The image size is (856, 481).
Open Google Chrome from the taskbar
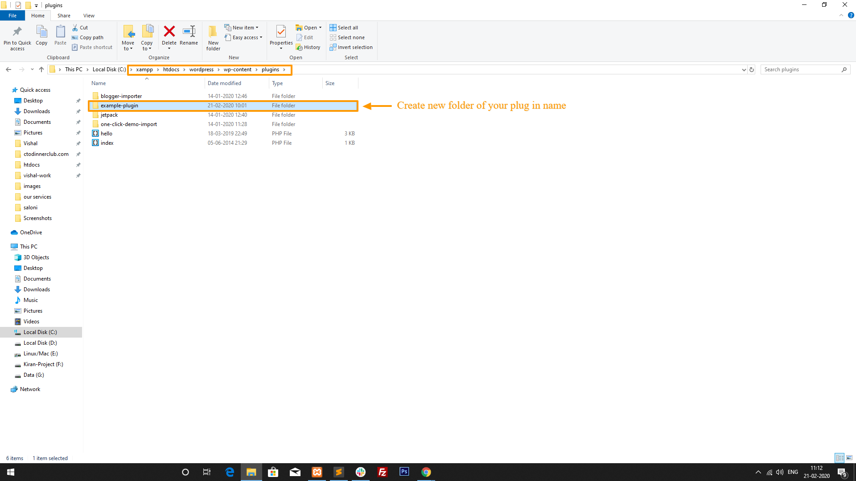point(426,472)
